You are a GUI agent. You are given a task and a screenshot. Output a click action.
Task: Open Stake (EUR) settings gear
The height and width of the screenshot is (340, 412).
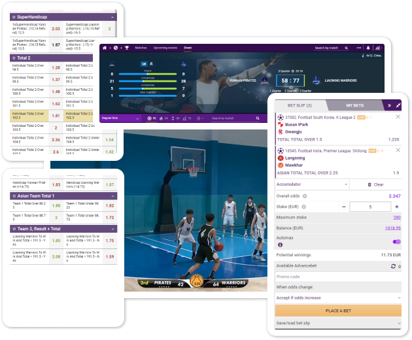(303, 207)
